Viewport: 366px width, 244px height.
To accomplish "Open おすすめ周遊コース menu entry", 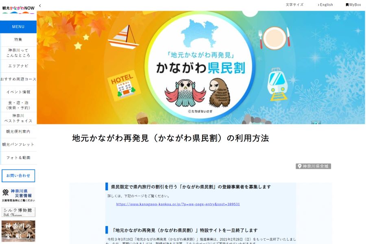I will point(18,79).
